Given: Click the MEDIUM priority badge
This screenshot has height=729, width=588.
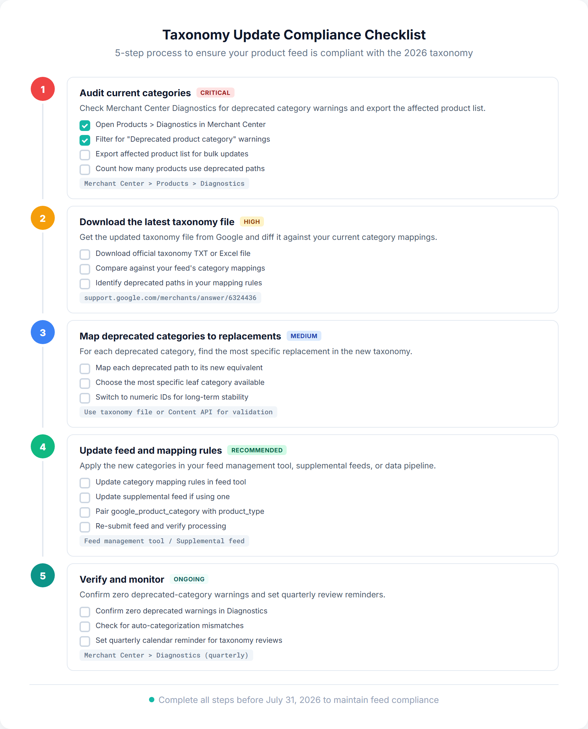Looking at the screenshot, I should (x=304, y=336).
